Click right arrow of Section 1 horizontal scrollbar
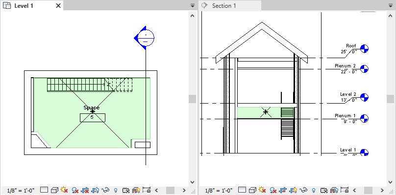Screen dimensions: 396x195 click(x=382, y=190)
